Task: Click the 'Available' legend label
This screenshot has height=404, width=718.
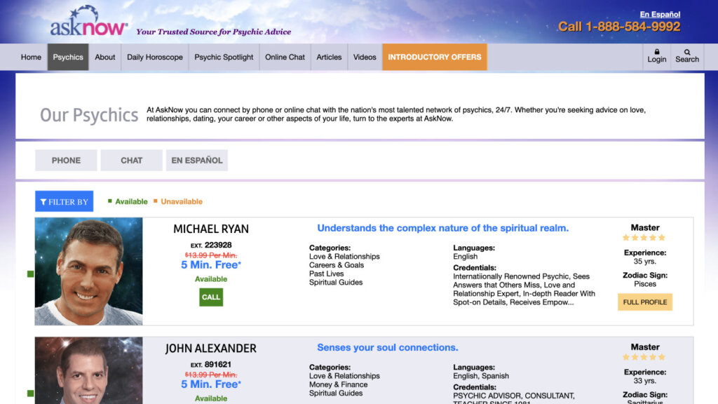Action: click(131, 201)
